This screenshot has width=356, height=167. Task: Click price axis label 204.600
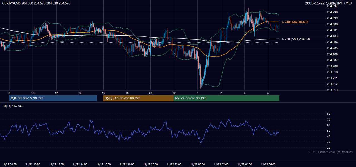332,24
